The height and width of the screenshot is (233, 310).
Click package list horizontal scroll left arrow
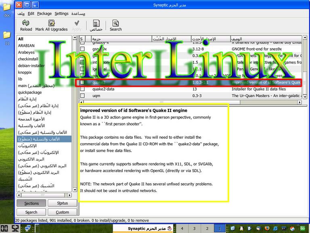tap(81, 102)
